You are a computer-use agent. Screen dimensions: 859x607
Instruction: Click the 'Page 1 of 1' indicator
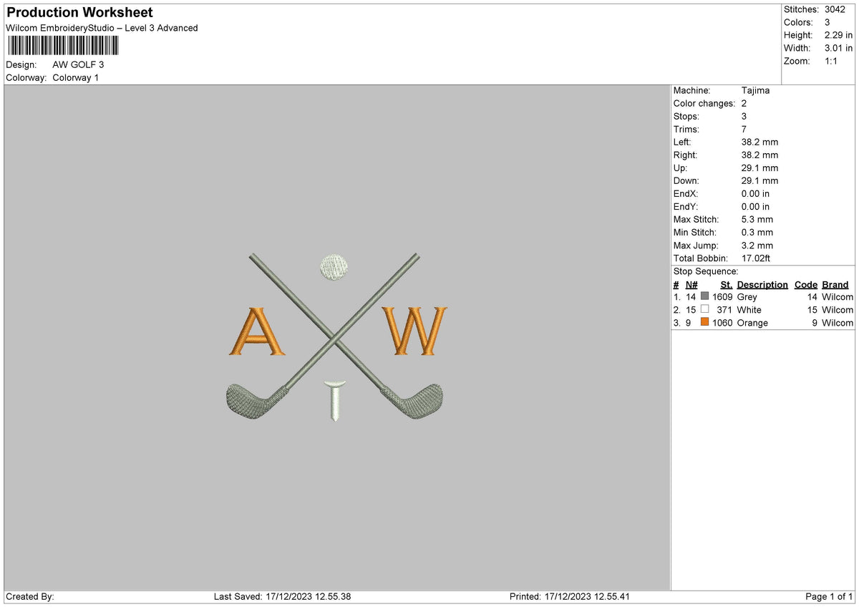click(x=829, y=596)
